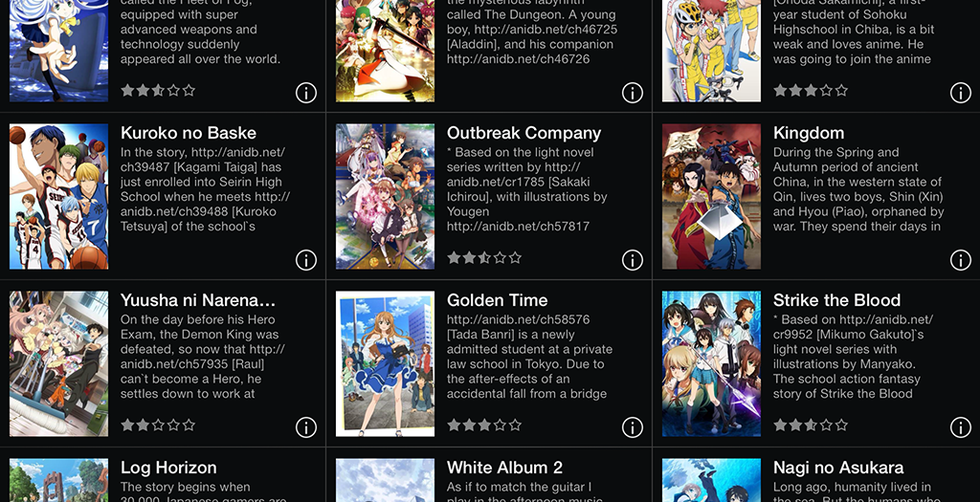Select Kuroko no Baske poster thumbnail

point(58,196)
